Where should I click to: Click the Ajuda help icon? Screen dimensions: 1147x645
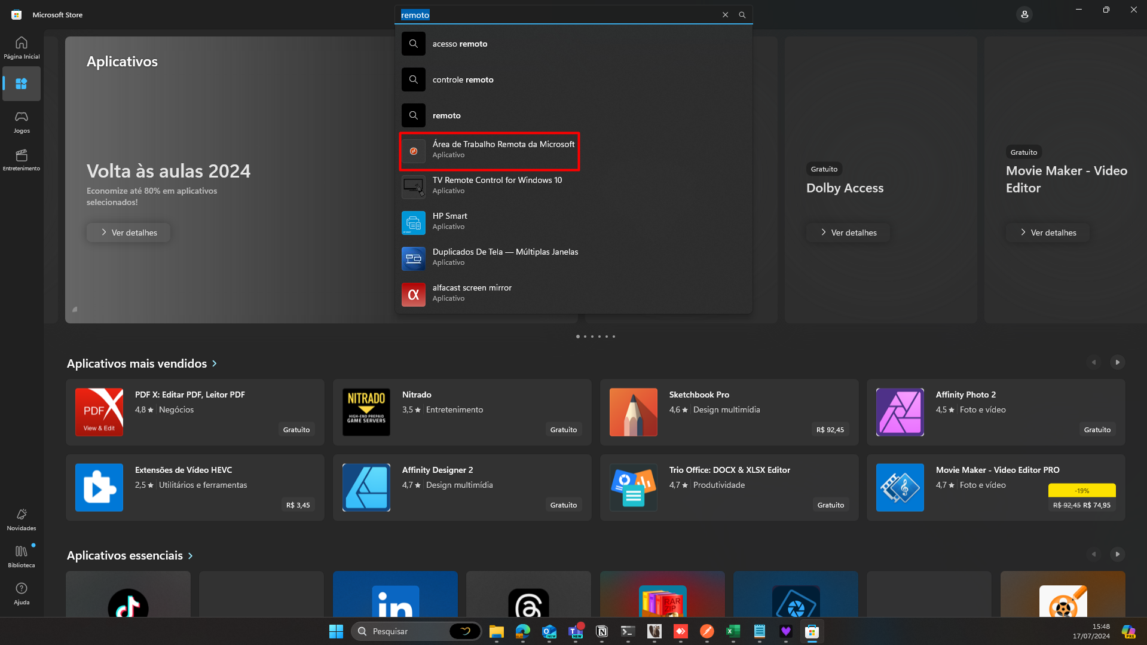pos(22,593)
